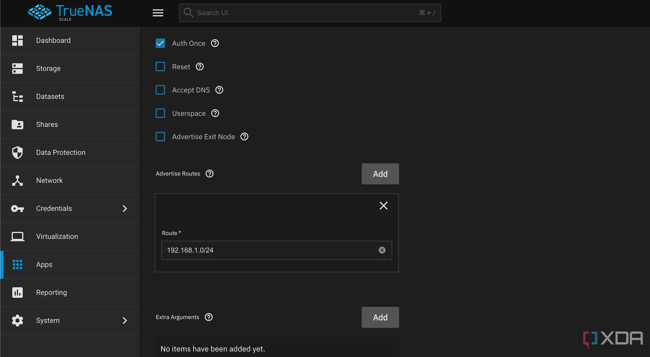Click the Reporting chart icon

click(x=17, y=293)
